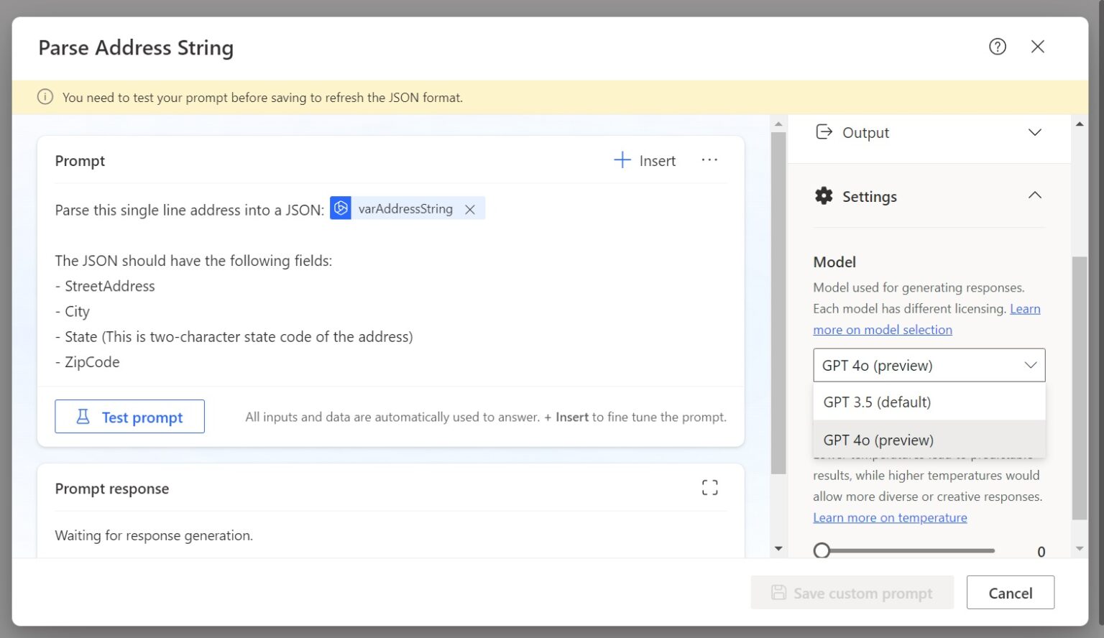Click the scrollbar down arrow on the right

1080,547
